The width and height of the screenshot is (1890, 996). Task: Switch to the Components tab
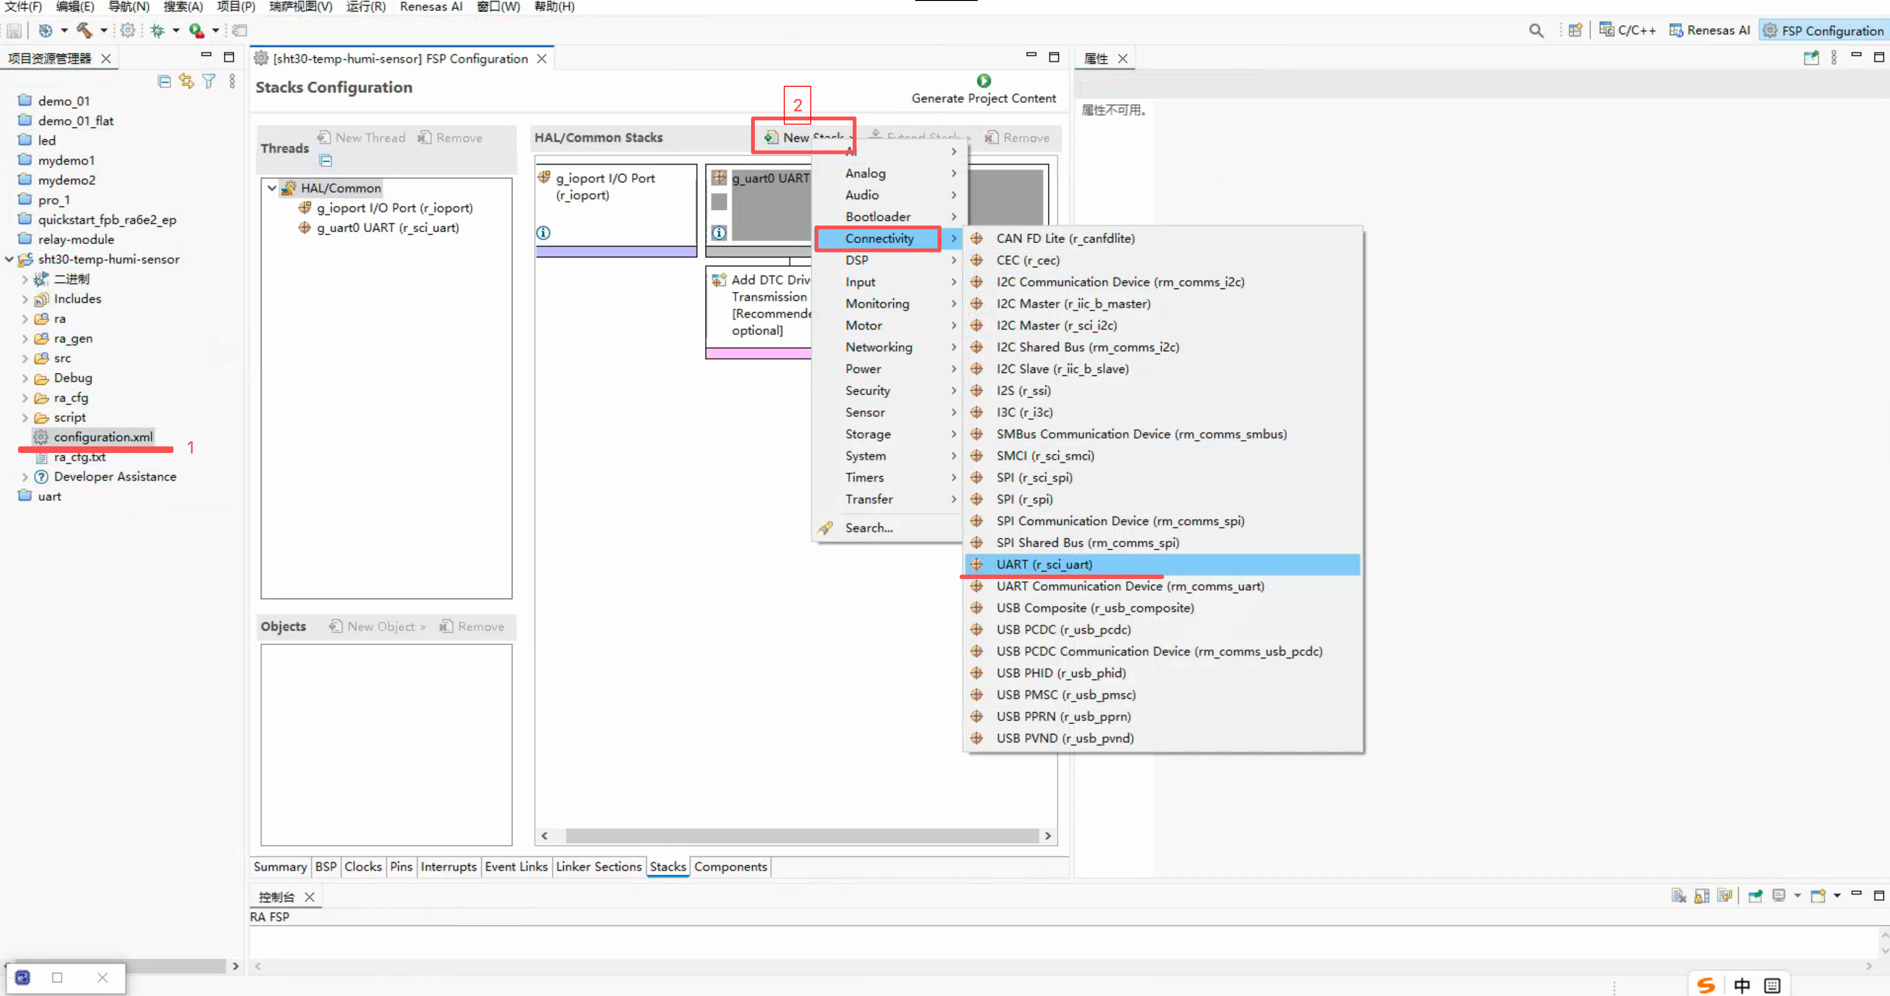731,867
